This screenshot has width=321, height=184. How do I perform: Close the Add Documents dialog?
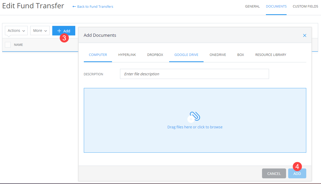[x=305, y=35]
